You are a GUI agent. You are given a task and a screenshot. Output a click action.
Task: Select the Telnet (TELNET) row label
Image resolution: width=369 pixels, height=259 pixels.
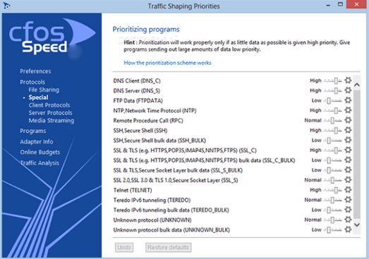tap(133, 190)
